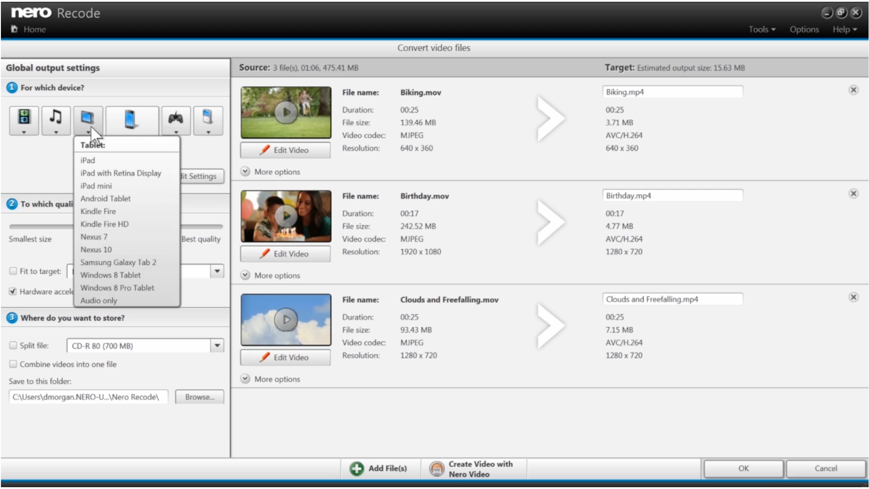This screenshot has height=489, width=869.
Task: Click the Browse button
Action: coord(200,397)
